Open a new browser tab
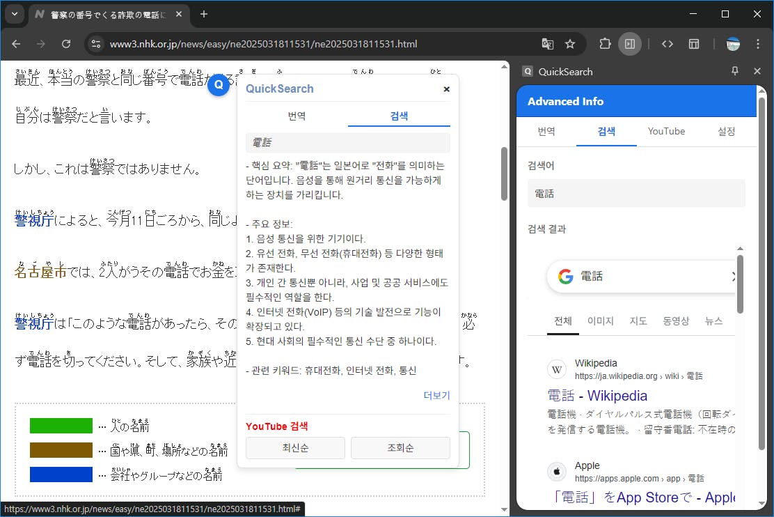This screenshot has width=774, height=517. tap(204, 15)
